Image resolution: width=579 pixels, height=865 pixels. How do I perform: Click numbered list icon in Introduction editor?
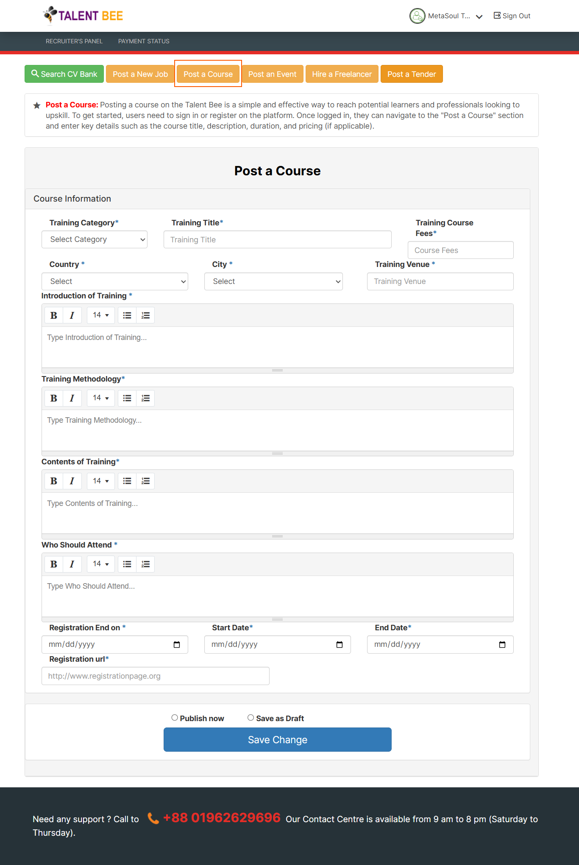[x=145, y=315]
